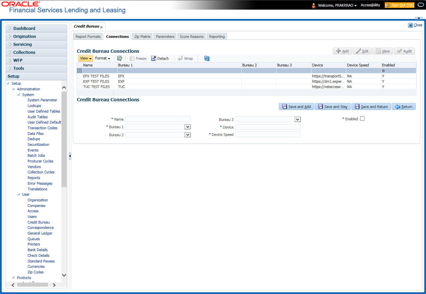Image resolution: width=426 pixels, height=294 pixels.
Task: Collapse the System tree node
Action: tap(19, 95)
